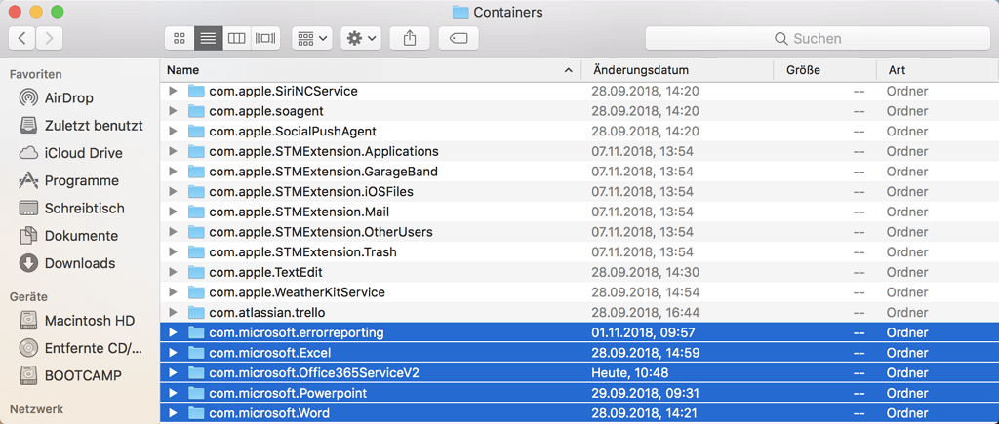Switch to list view
999x424 pixels.
click(x=209, y=38)
